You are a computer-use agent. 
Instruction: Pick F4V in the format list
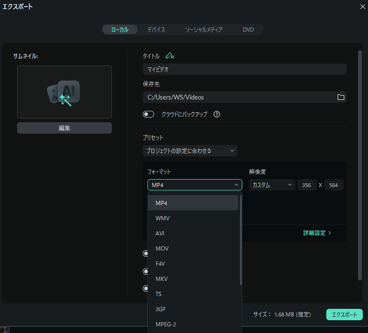pos(193,263)
